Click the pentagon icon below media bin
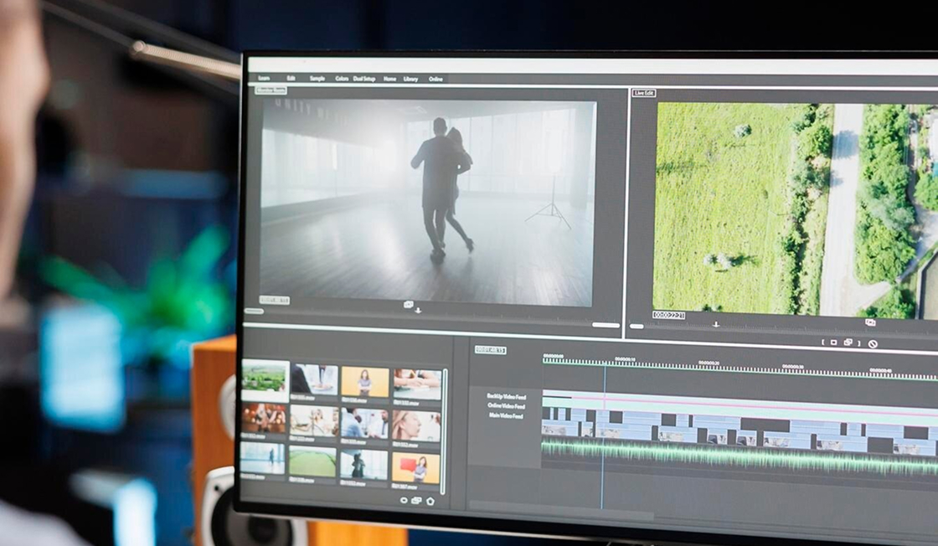 (x=430, y=501)
